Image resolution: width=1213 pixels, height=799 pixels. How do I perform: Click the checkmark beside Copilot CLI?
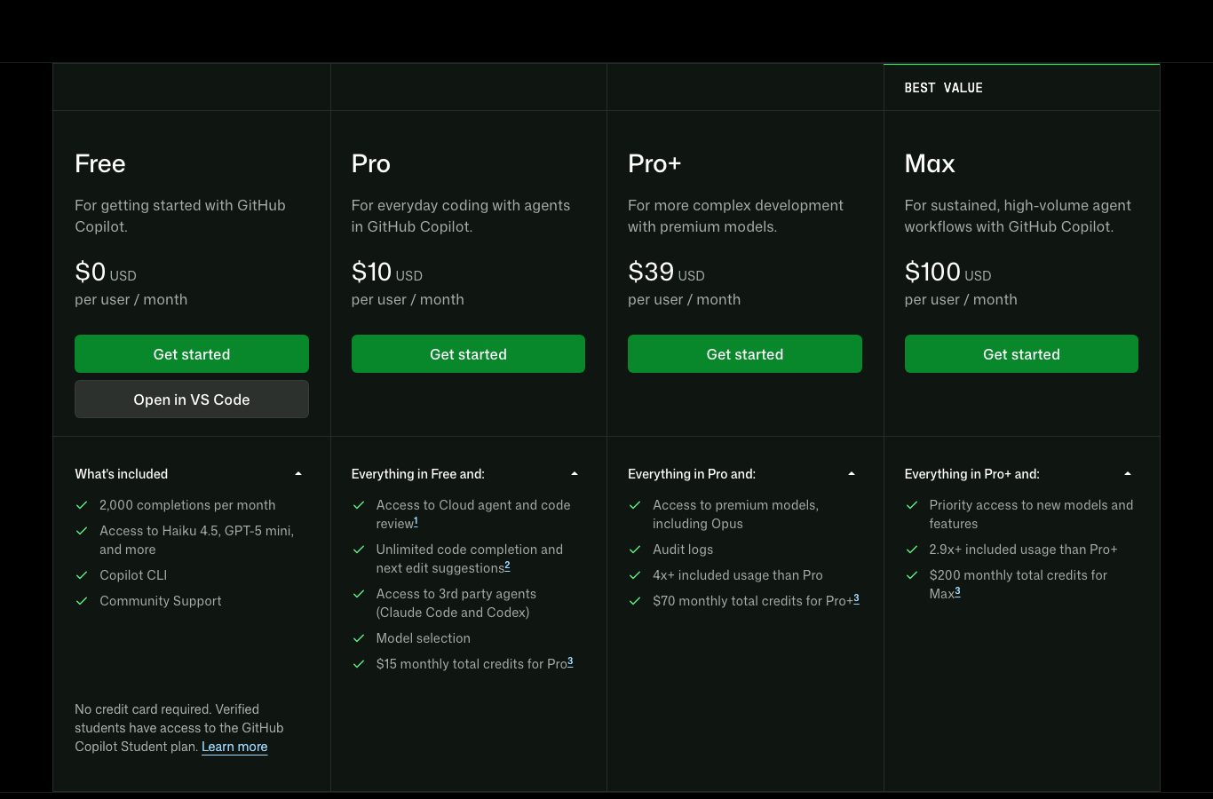point(82,575)
